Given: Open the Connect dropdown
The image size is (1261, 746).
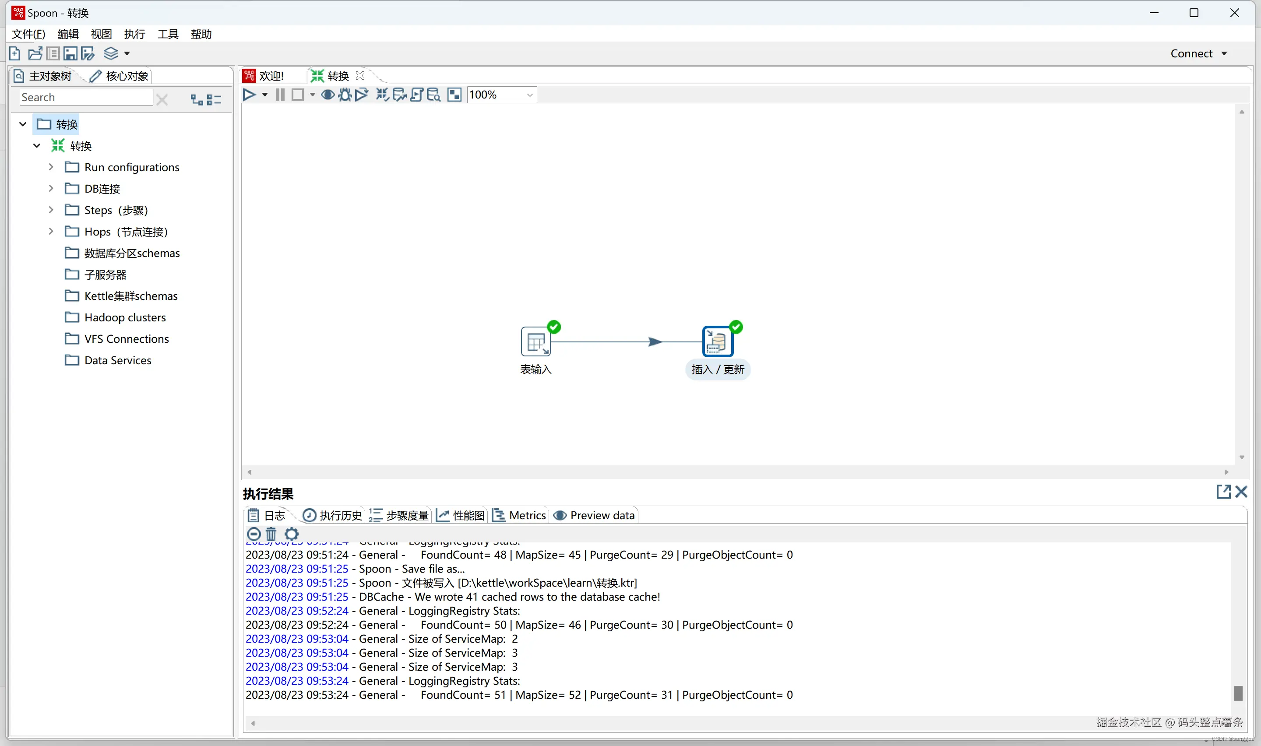Looking at the screenshot, I should [1199, 53].
